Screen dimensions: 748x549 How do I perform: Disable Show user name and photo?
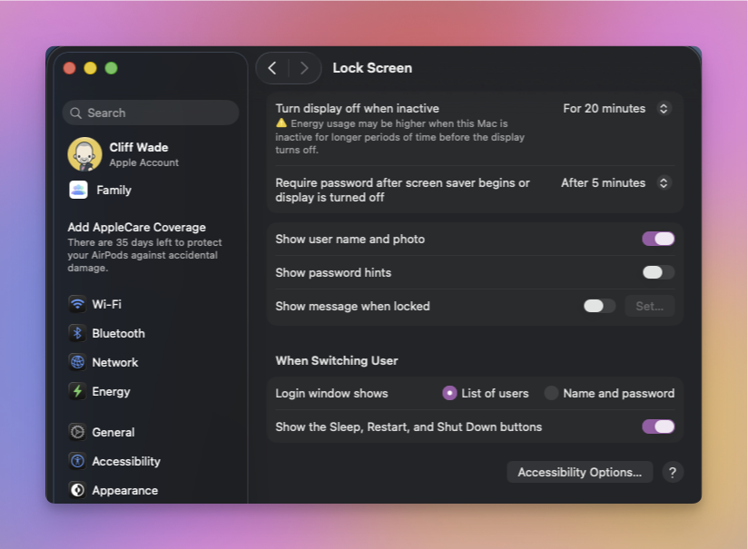658,239
